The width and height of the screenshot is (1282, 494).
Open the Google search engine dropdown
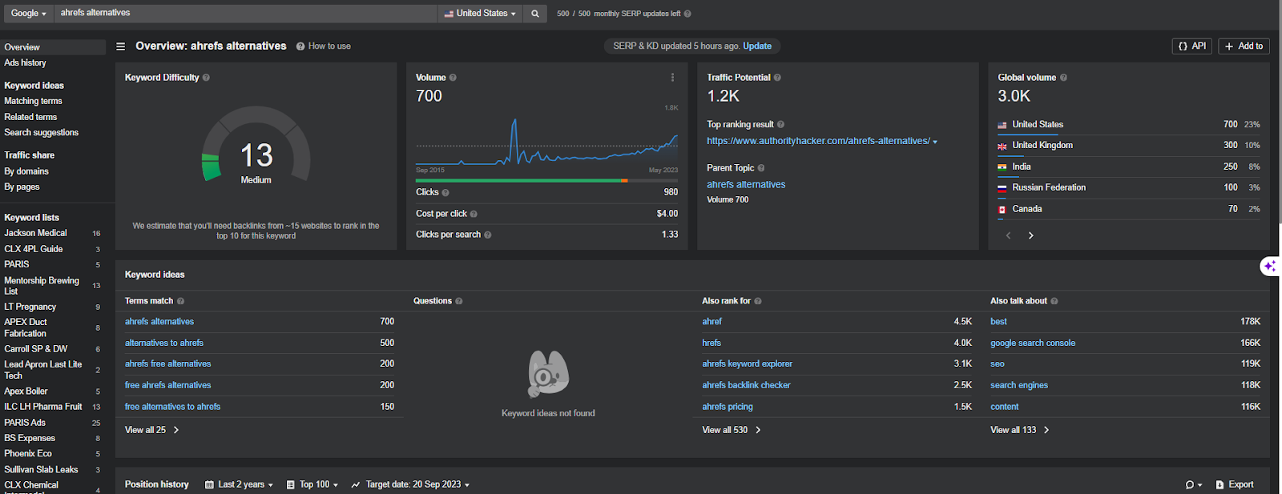[29, 14]
